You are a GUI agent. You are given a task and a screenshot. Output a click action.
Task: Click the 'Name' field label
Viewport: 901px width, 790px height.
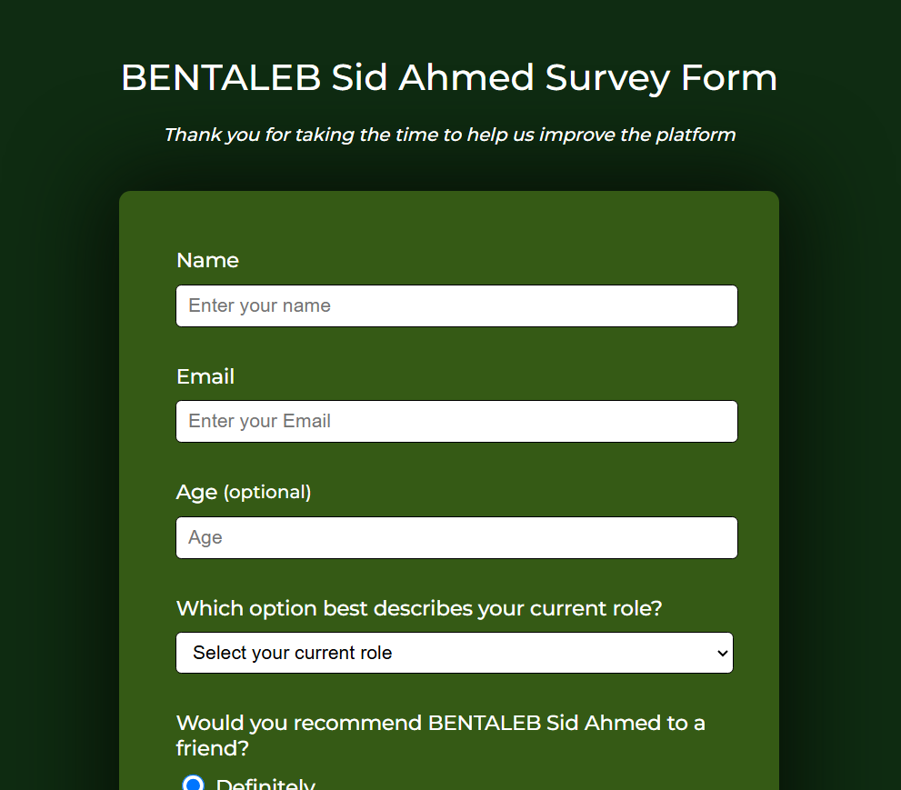[207, 261]
